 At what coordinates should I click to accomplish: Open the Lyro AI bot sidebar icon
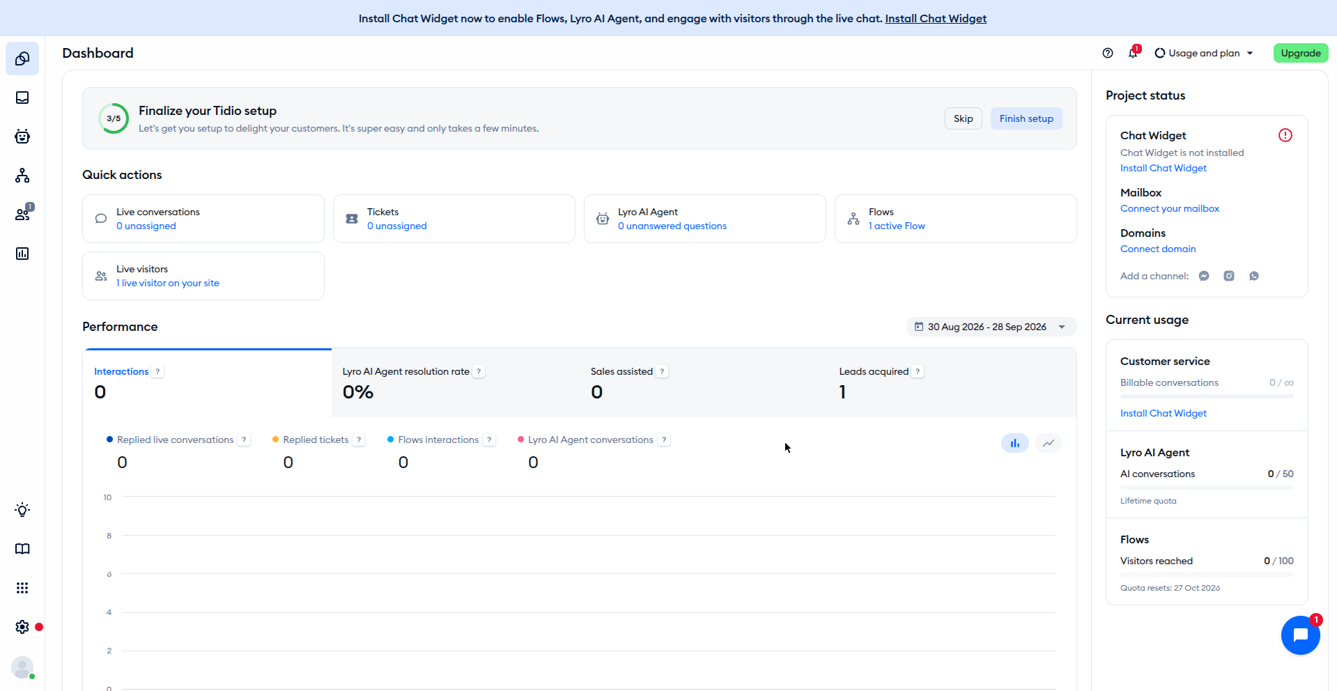click(x=22, y=137)
